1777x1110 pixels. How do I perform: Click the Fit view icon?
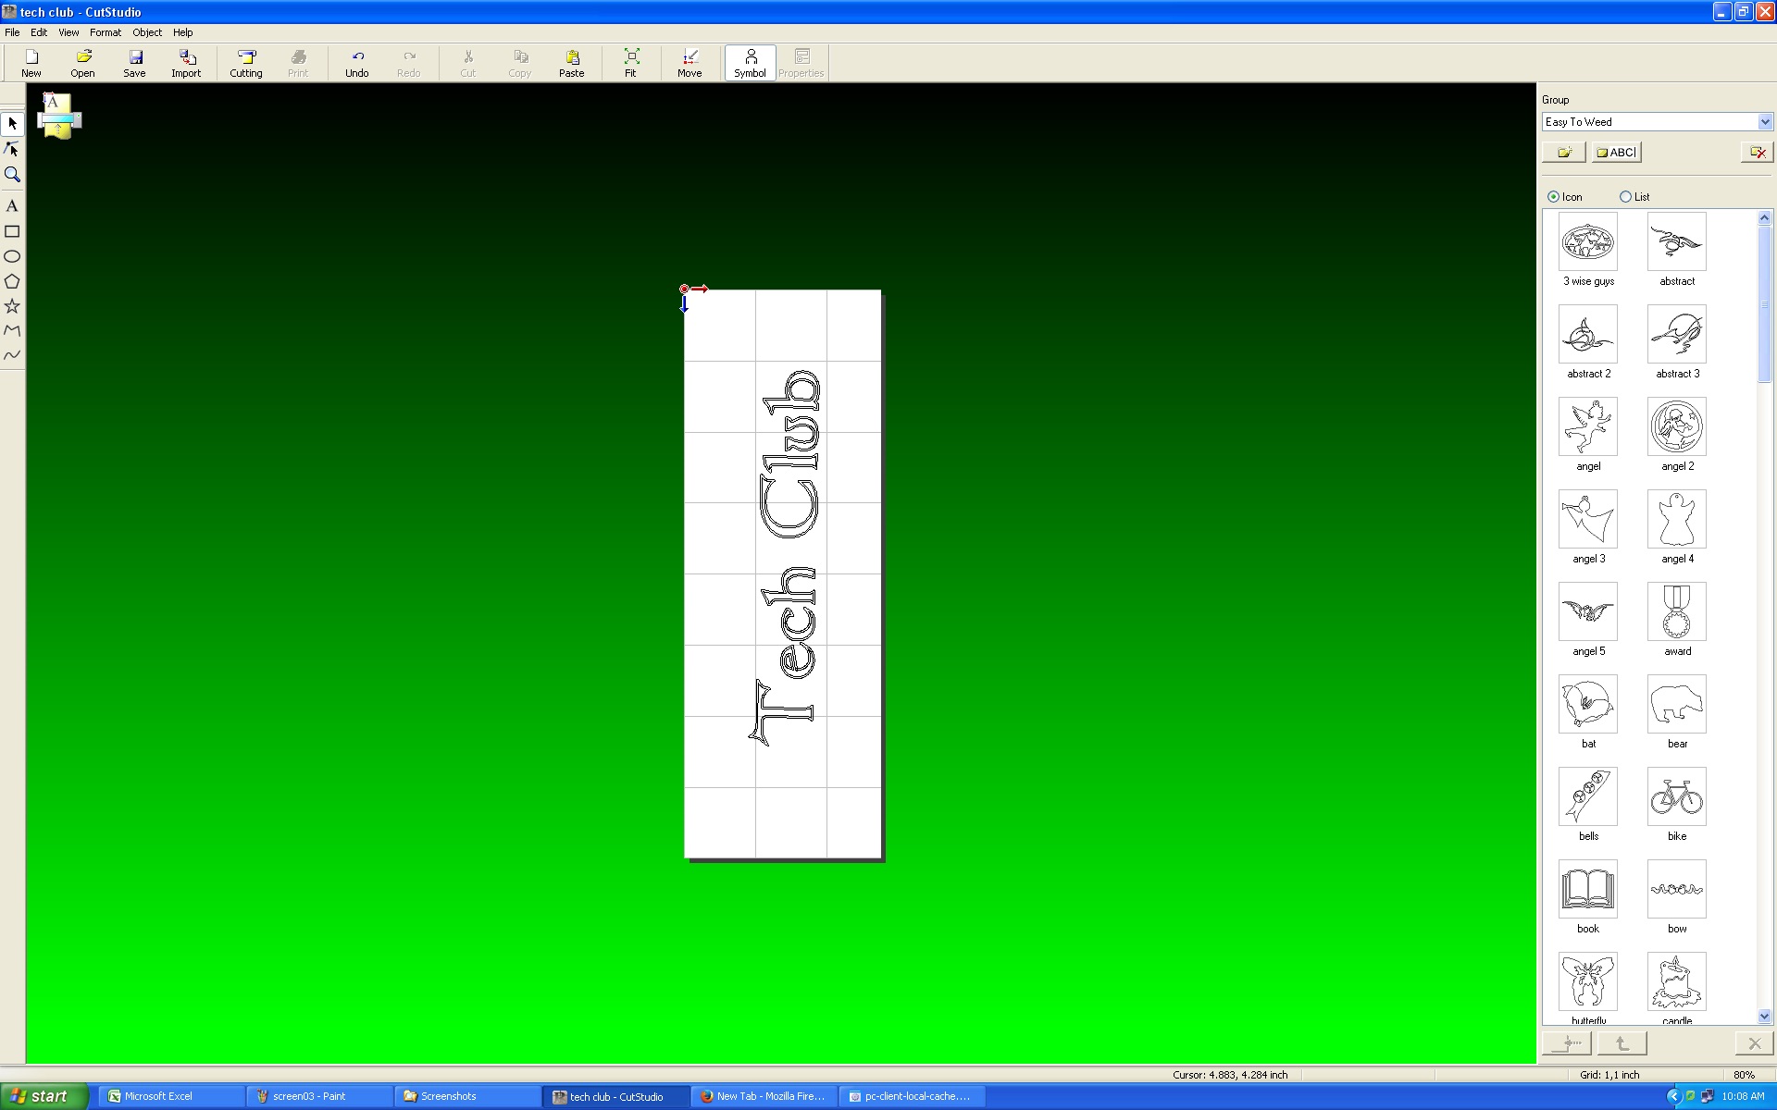click(630, 63)
